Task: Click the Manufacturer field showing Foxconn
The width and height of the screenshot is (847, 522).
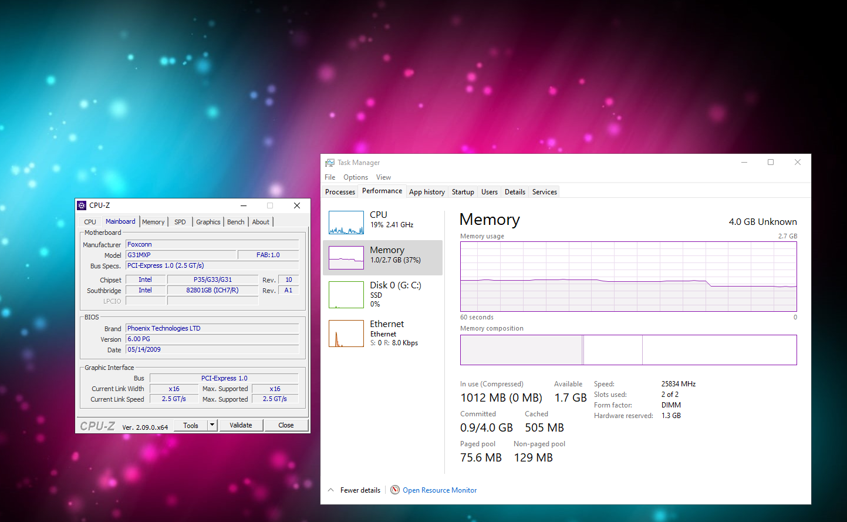Action: click(x=212, y=244)
